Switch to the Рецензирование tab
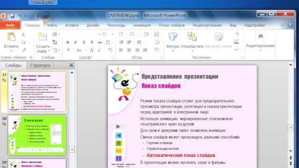The width and height of the screenshot is (299, 168). click(x=207, y=25)
